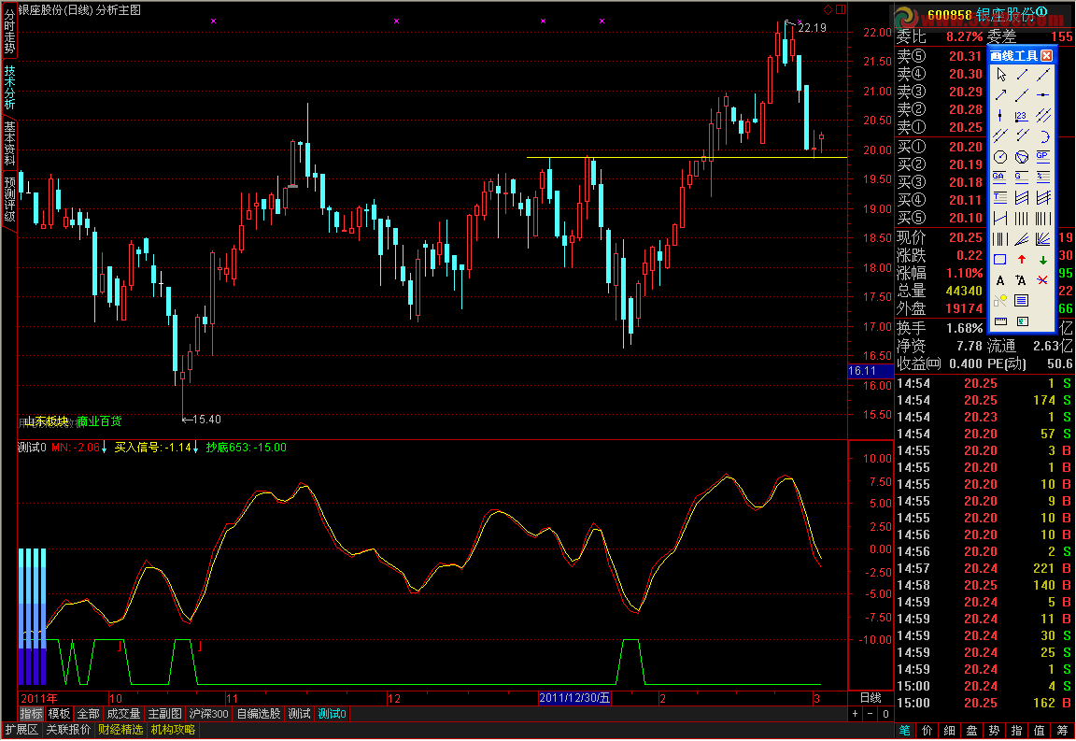Switch to the 成交量 indicator tab
Screen dimensions: 1076x741
pyautogui.click(x=122, y=714)
